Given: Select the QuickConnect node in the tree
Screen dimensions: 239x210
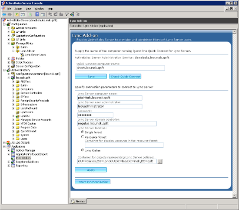Looking at the screenshot, I should [28, 131].
